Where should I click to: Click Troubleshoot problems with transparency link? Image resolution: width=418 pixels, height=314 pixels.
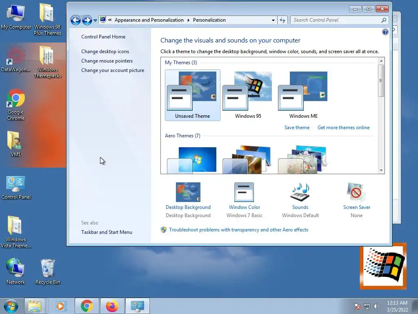pyautogui.click(x=238, y=230)
